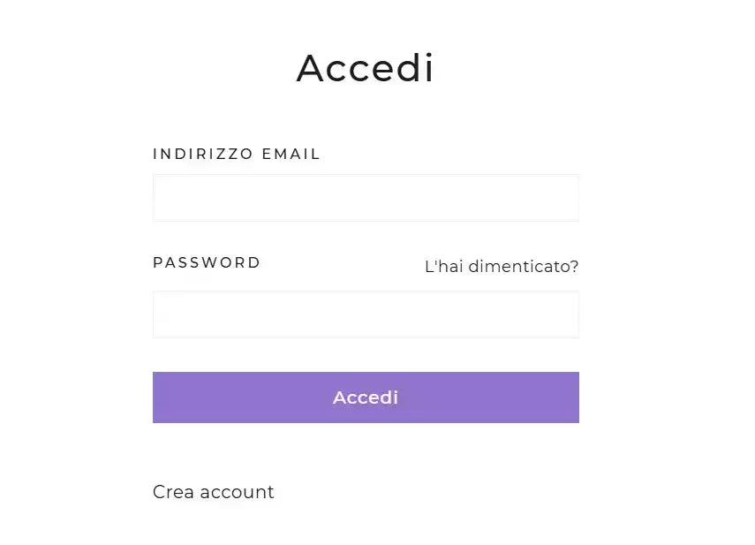Focus the email address text box

point(366,198)
